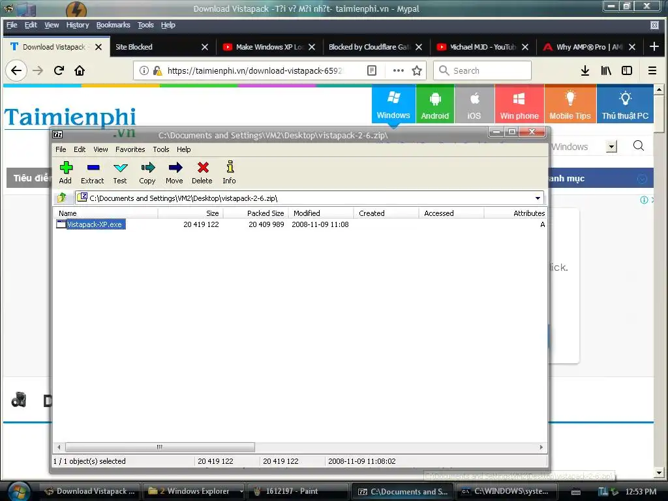668x501 pixels.
Task: Open Thủ thuật PC category
Action: click(x=625, y=105)
